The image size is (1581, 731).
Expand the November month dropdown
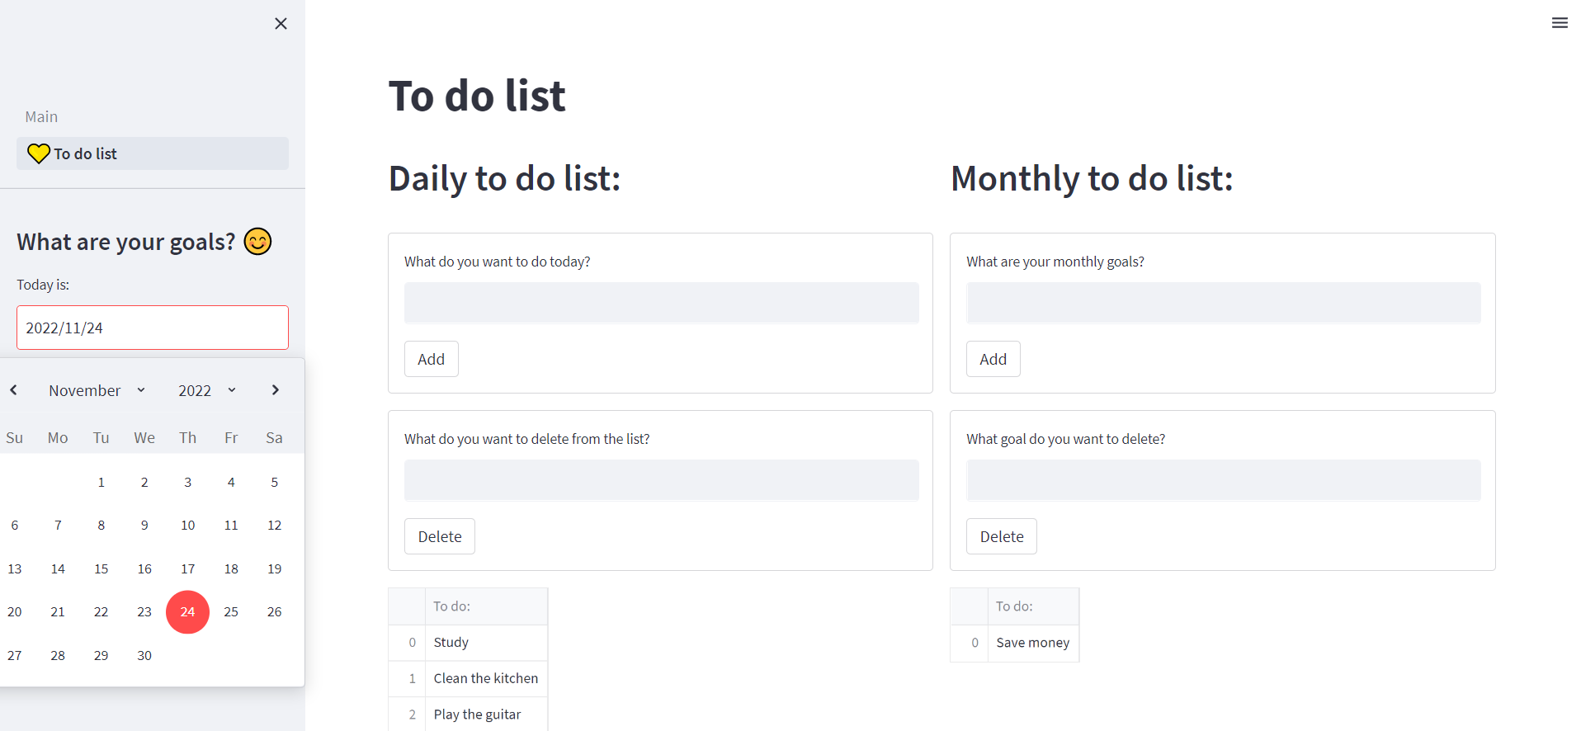point(97,390)
